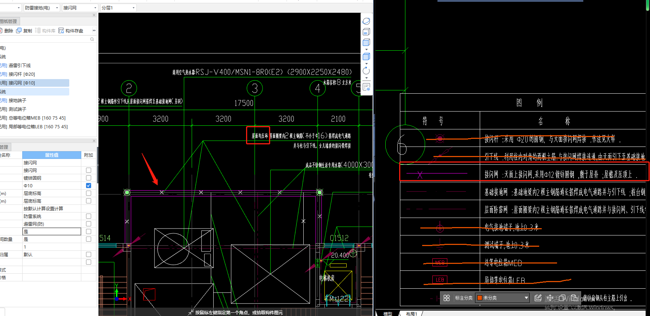The height and width of the screenshot is (316, 650).
Task: Toggle 附加 checkbox for 防雷系统 row
Action: click(x=89, y=216)
